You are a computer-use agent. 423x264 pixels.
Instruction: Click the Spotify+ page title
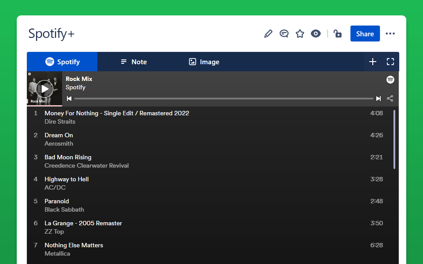tap(51, 34)
